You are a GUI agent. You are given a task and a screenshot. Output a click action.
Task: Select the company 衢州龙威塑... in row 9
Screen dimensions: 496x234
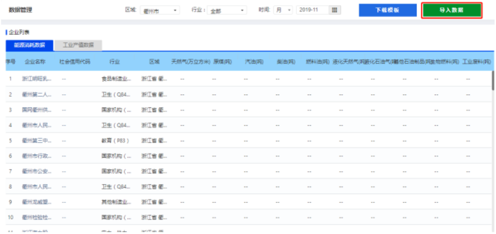pyautogui.click(x=36, y=202)
